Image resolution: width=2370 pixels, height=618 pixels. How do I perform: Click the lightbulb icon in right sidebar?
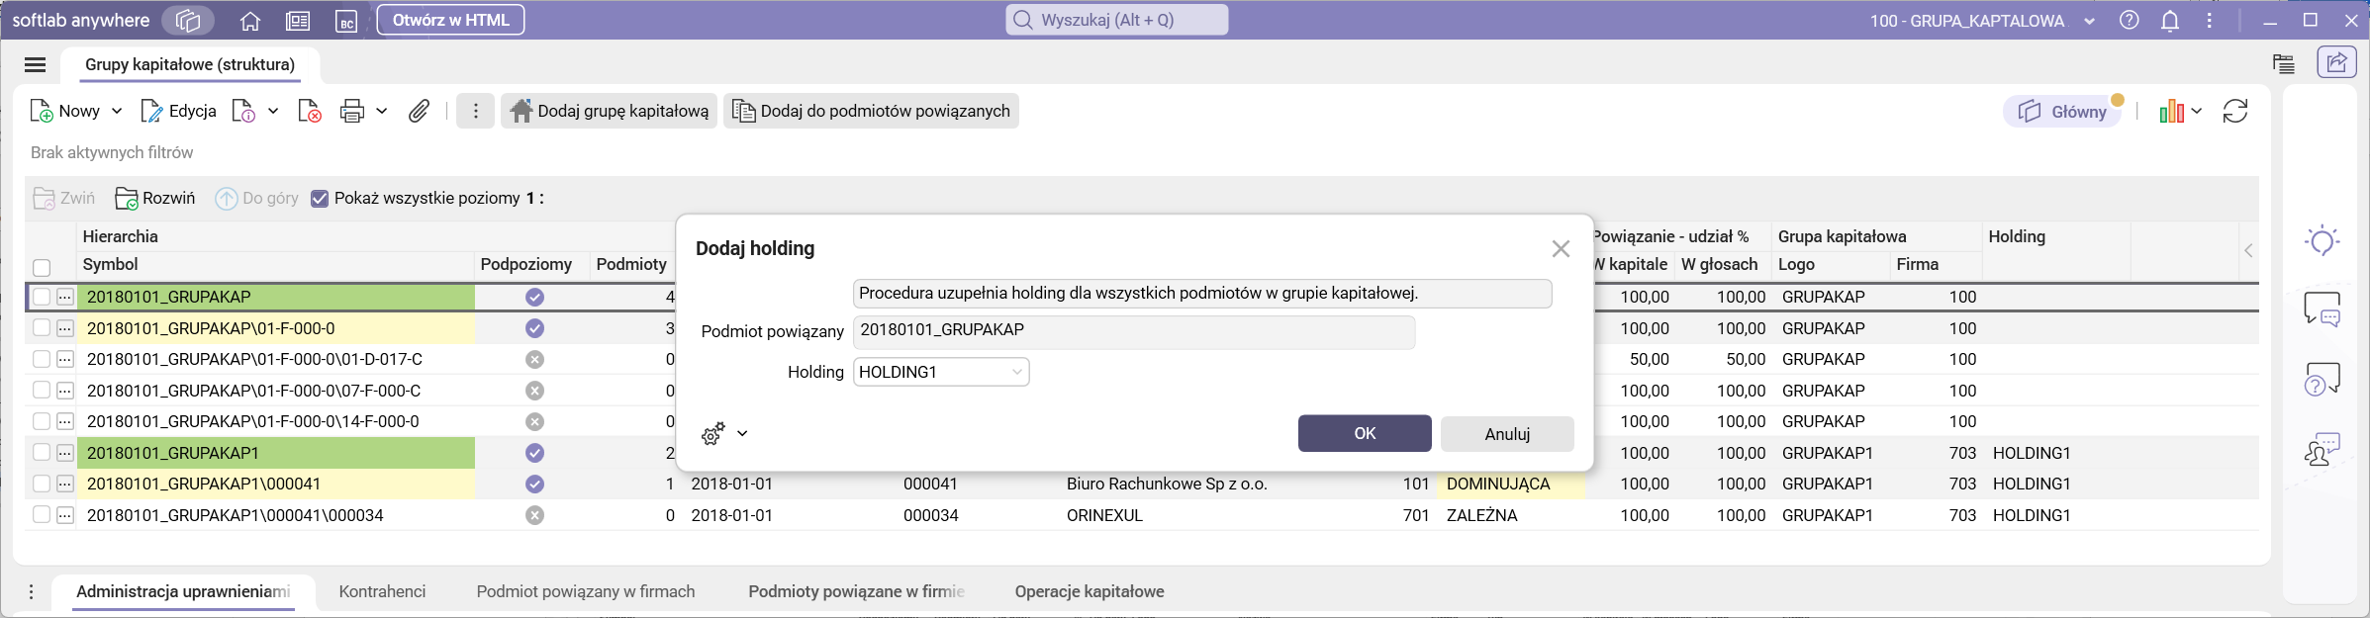pos(2322,241)
